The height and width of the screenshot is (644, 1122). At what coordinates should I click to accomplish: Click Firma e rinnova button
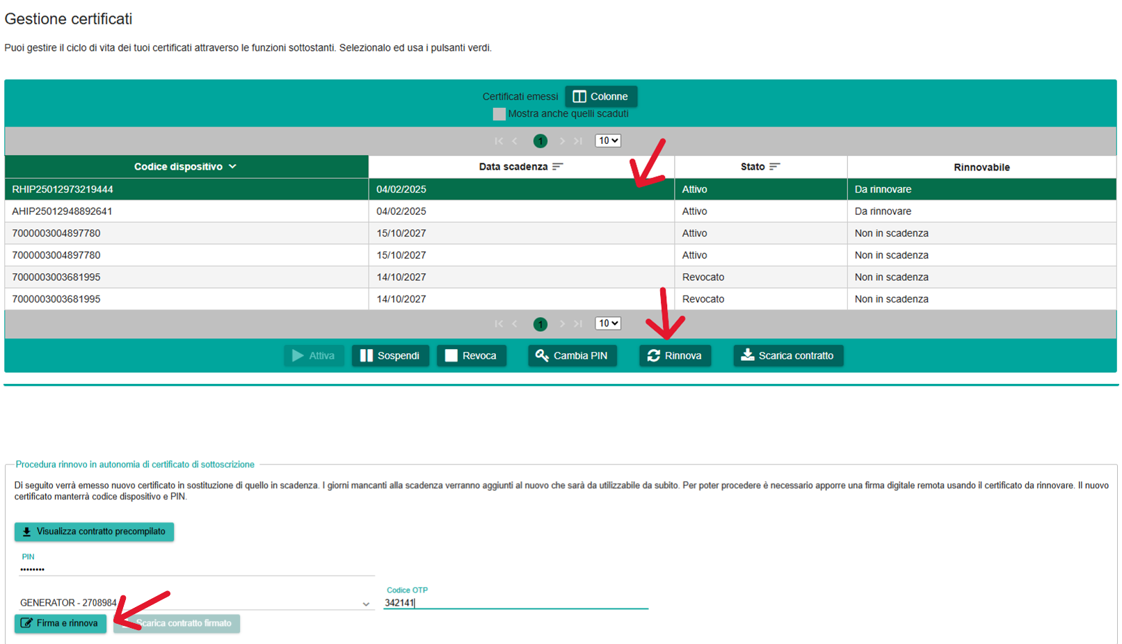point(61,624)
